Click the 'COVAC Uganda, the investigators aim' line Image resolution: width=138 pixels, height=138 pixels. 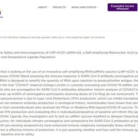click(x=69, y=116)
